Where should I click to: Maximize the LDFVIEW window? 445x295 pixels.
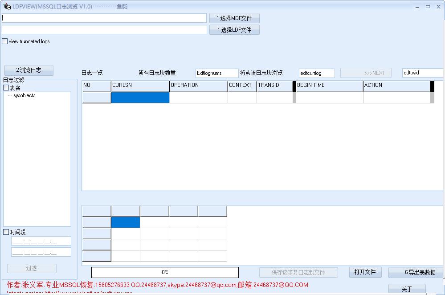(x=428, y=7)
